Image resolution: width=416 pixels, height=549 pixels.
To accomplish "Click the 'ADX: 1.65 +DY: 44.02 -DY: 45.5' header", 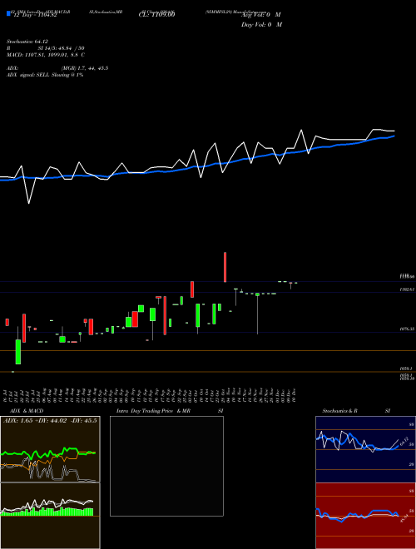I will [x=50, y=421].
